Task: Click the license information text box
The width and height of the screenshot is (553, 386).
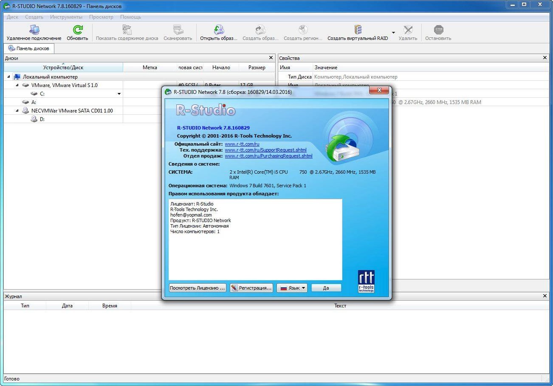Action: (255, 239)
